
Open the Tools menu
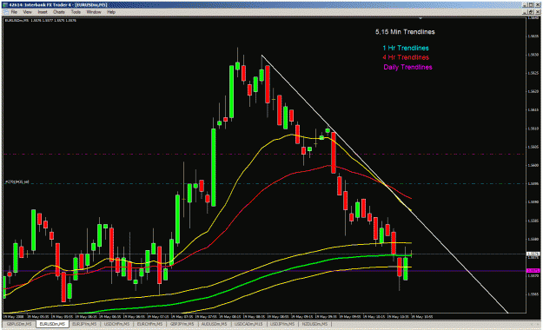[x=76, y=12]
